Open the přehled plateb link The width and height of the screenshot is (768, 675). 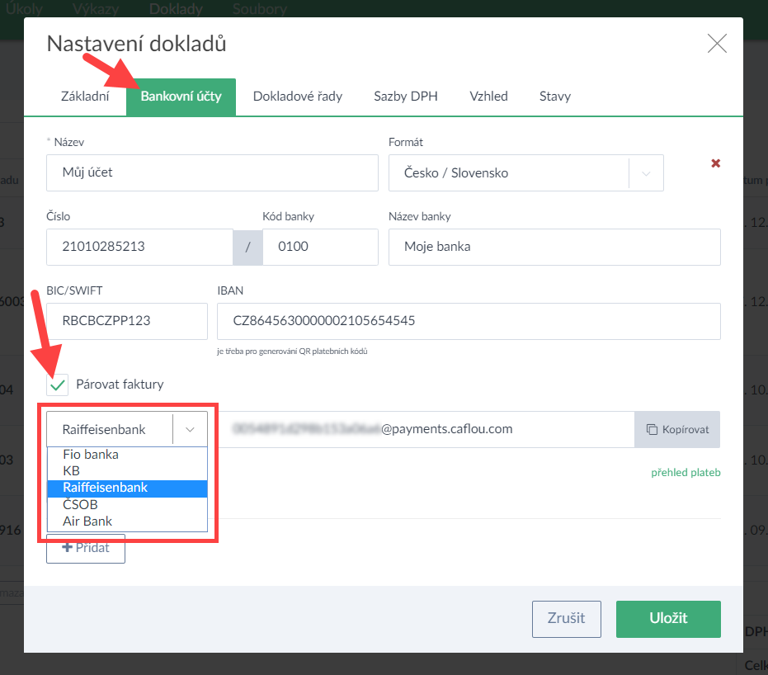[686, 473]
